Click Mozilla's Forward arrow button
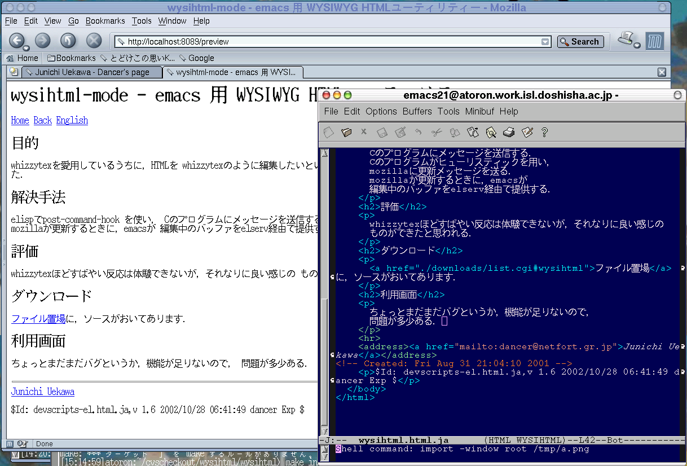 pos(43,41)
